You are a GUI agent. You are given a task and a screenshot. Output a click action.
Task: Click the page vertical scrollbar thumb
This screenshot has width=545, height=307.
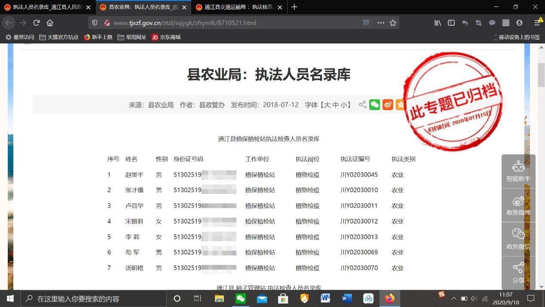click(x=541, y=75)
